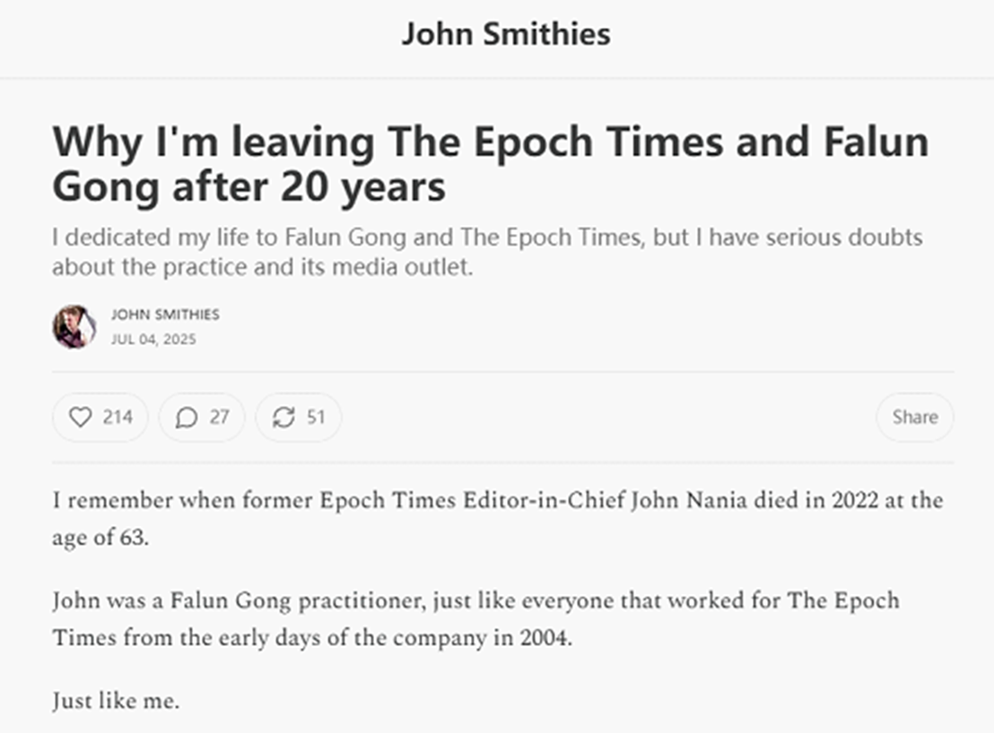
Task: Go to John Smithies publication home title
Action: click(506, 35)
